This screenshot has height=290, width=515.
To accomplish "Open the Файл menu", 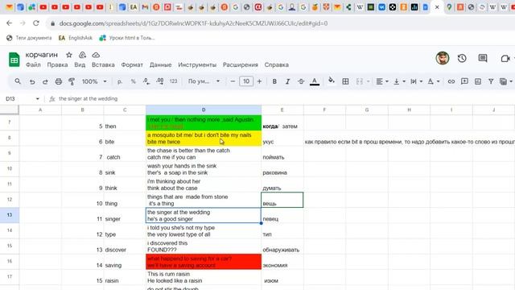I will (x=33, y=64).
